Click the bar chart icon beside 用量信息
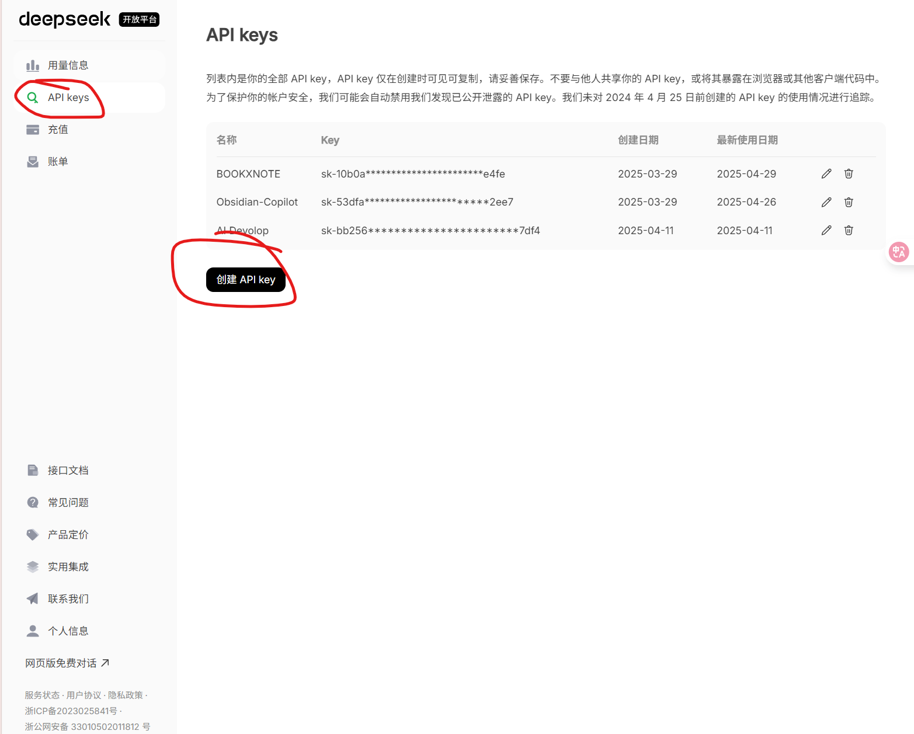The width and height of the screenshot is (914, 734). [x=33, y=65]
